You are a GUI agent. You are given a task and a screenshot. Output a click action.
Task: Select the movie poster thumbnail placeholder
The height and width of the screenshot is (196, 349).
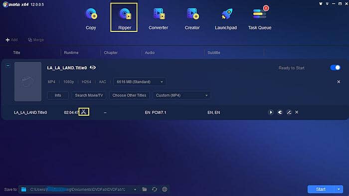click(x=28, y=81)
